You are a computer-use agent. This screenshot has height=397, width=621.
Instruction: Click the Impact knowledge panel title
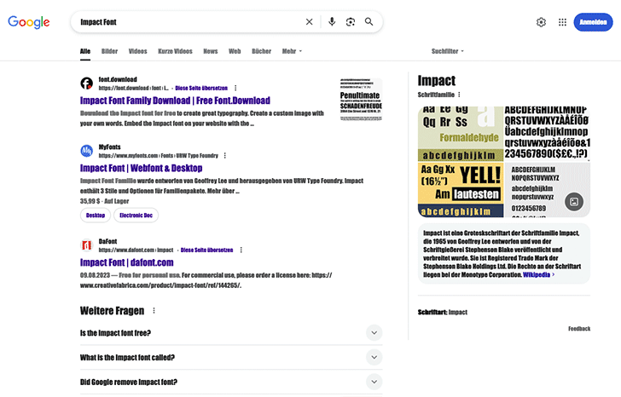click(x=437, y=81)
